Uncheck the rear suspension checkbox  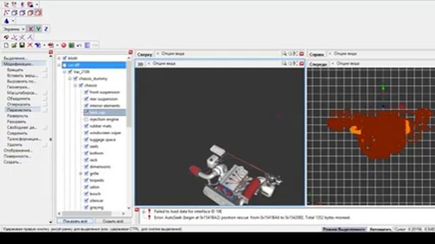tap(86, 99)
